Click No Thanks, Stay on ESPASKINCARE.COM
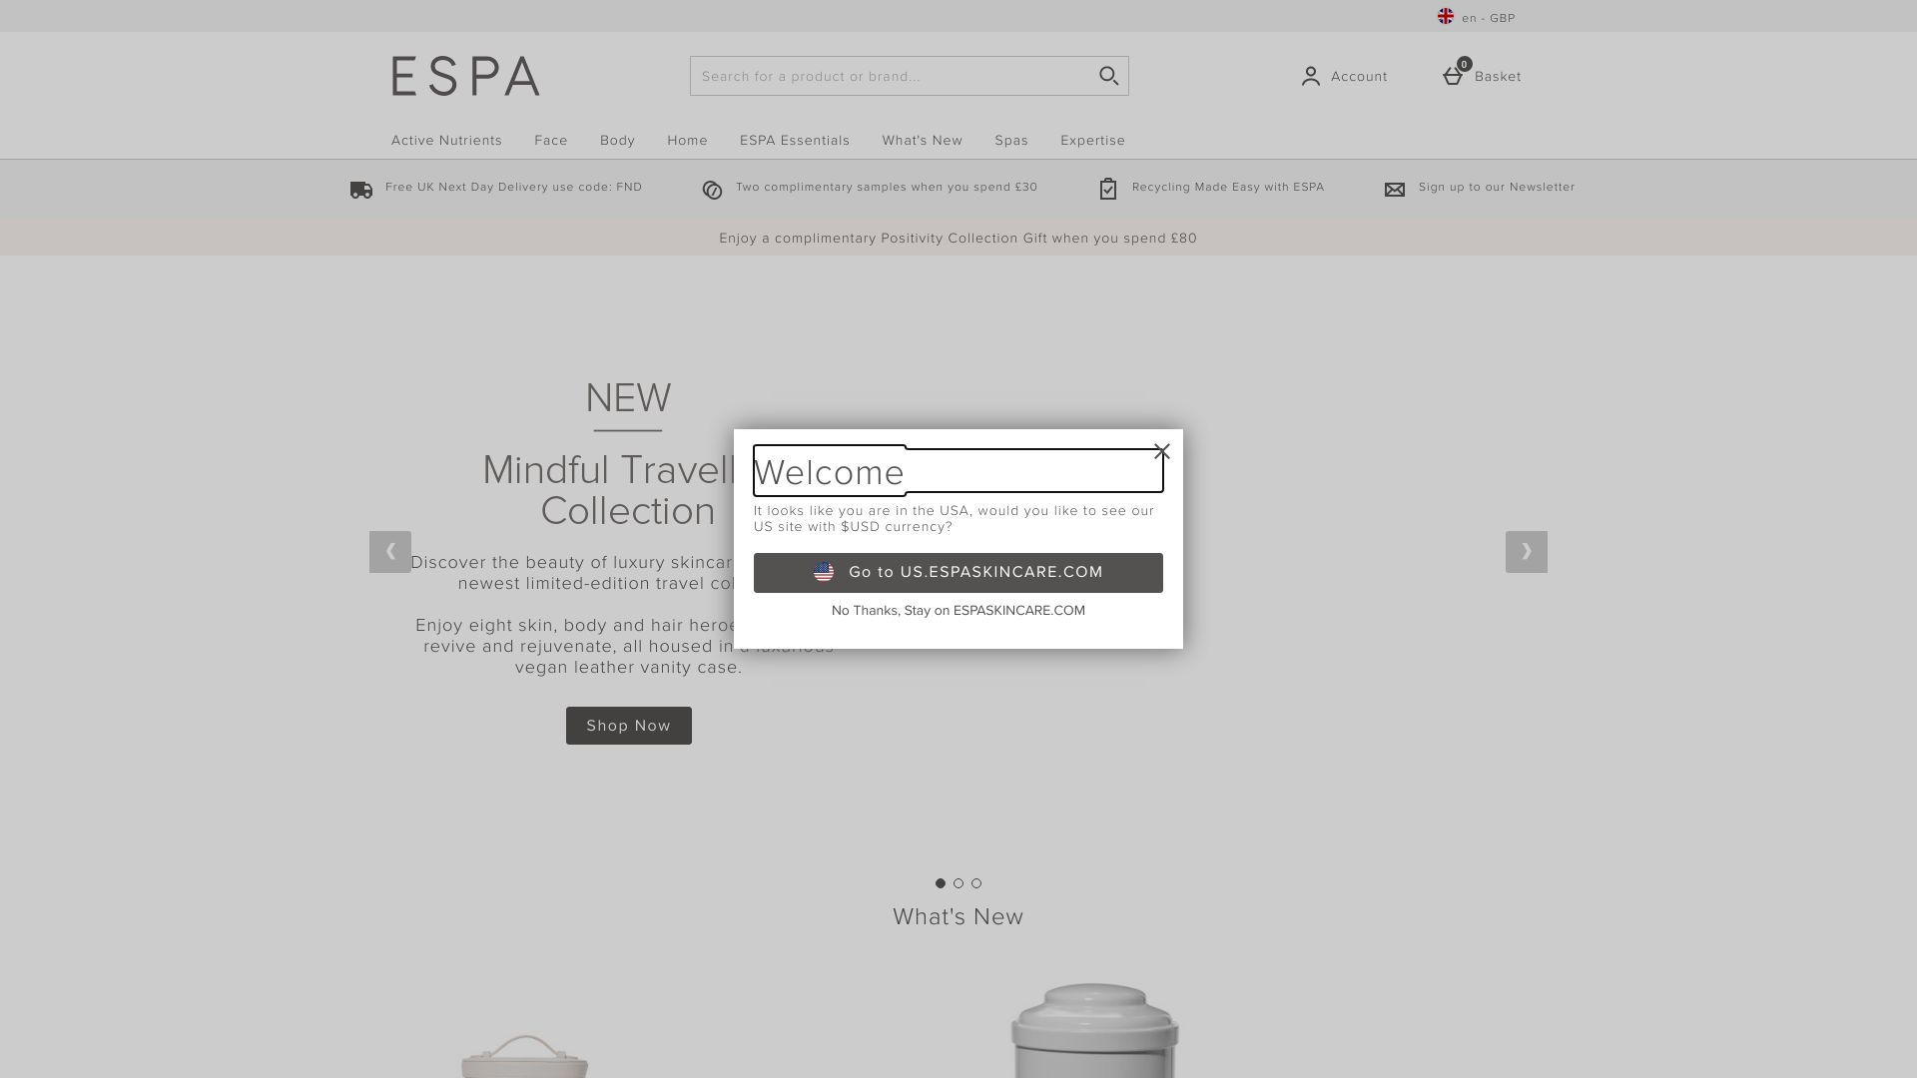Image resolution: width=1917 pixels, height=1078 pixels. [958, 611]
